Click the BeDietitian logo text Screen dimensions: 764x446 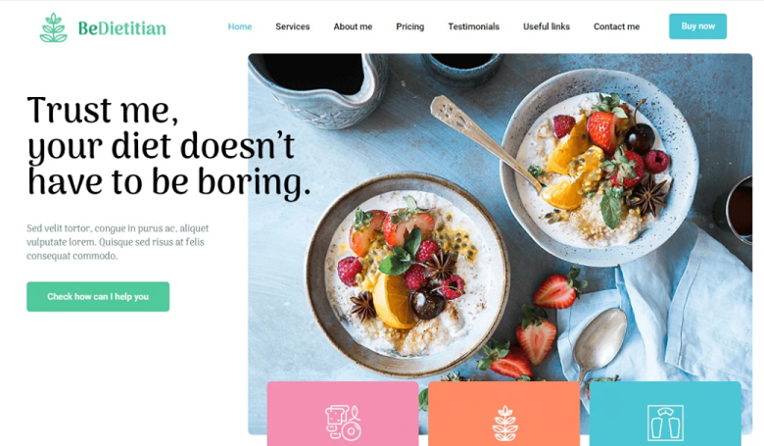pos(121,28)
